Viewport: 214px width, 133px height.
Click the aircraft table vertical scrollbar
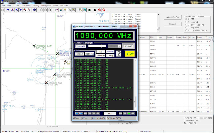pyautogui.click(x=212, y=74)
